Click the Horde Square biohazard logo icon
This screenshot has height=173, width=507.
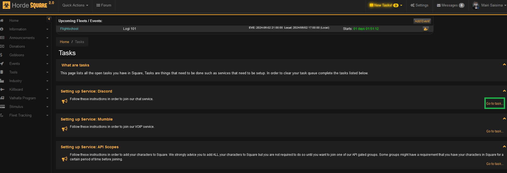tap(6, 5)
